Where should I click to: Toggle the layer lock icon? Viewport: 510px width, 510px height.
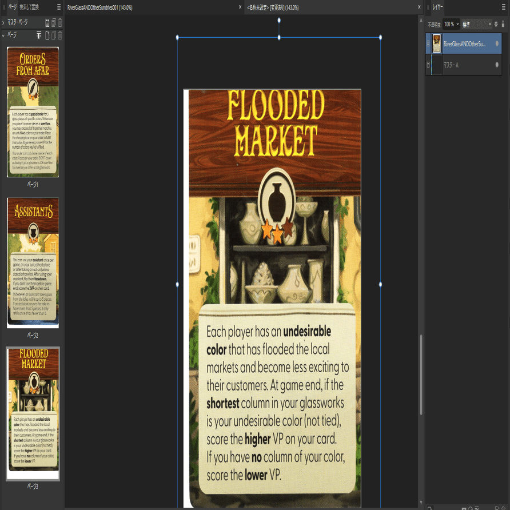(x=503, y=24)
